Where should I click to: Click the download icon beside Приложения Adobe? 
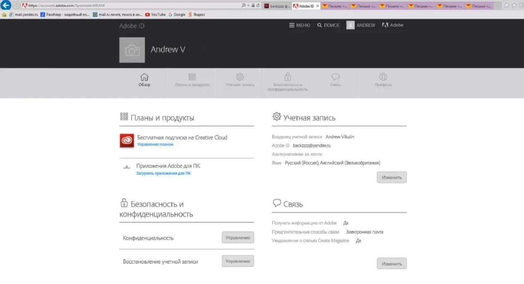(127, 167)
